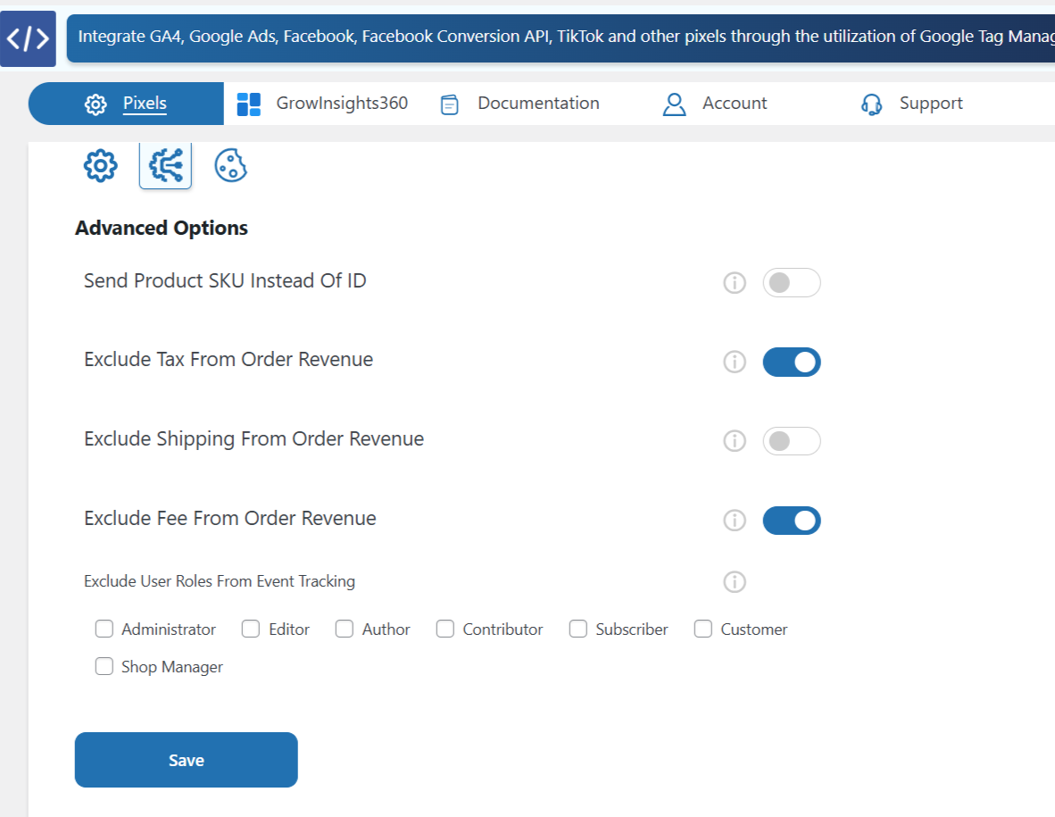The height and width of the screenshot is (817, 1055).
Task: Click the Support headset icon
Action: coord(870,104)
